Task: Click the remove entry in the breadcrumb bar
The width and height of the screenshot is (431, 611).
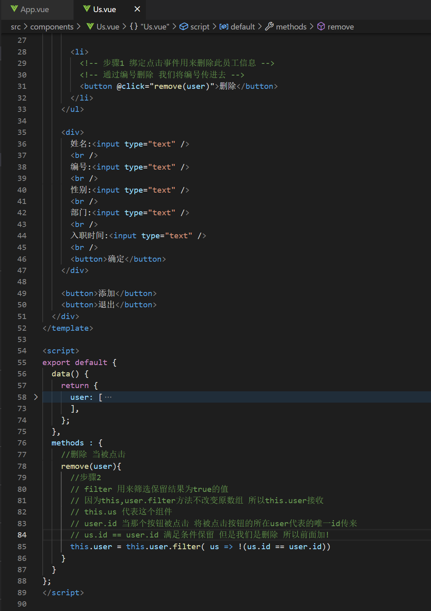Action: pos(341,27)
